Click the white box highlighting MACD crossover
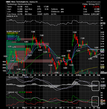This screenshot has height=109, width=107. (96, 86)
